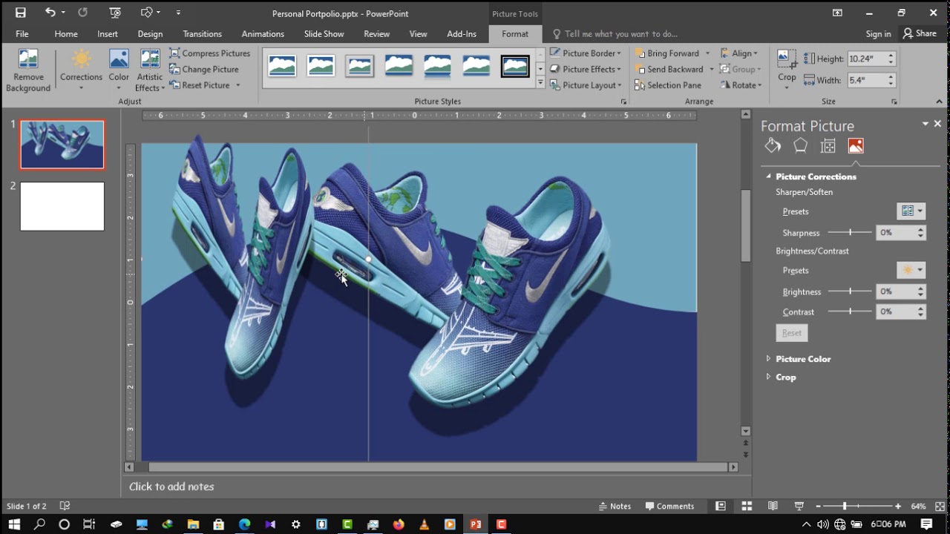Select slide 2 thumbnail
Image resolution: width=950 pixels, height=534 pixels.
pyautogui.click(x=62, y=206)
